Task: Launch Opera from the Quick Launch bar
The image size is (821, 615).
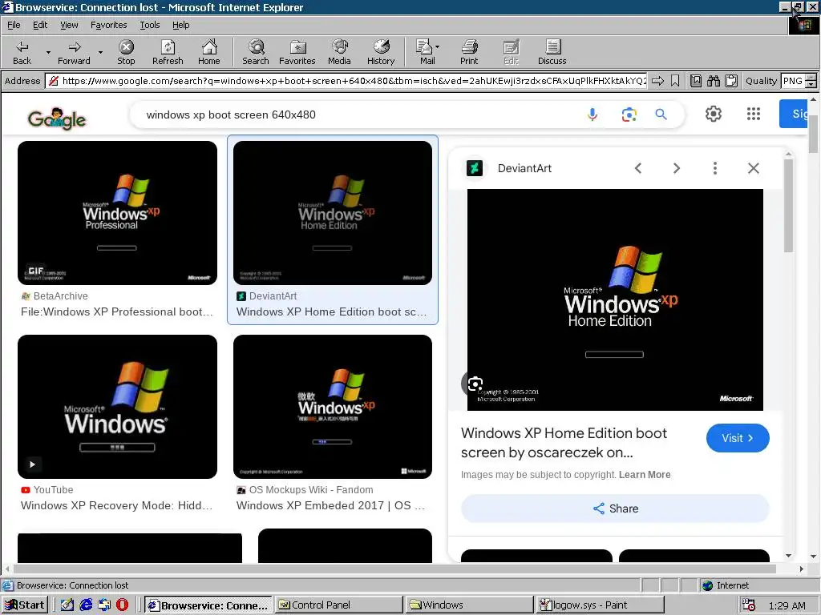Action: pyautogui.click(x=122, y=605)
